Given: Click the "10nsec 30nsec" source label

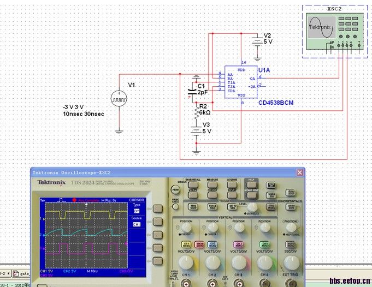Looking at the screenshot, I should coord(83,114).
